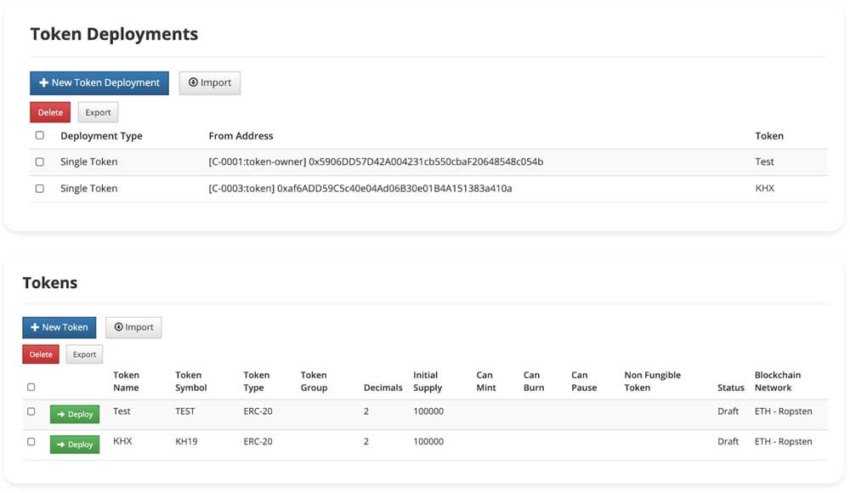This screenshot has width=850, height=493.
Task: Sort by Initial Supply column
Action: coord(428,382)
